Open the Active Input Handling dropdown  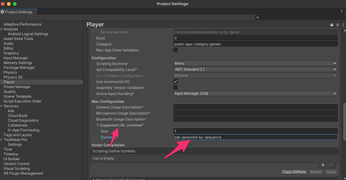pyautogui.click(x=255, y=93)
